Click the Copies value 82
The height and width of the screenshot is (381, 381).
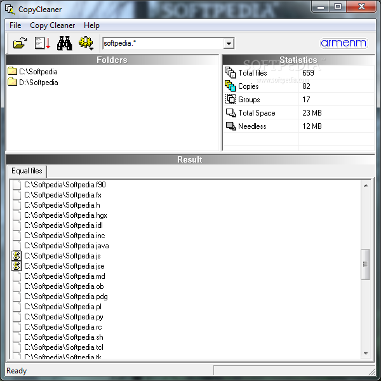[x=306, y=86]
